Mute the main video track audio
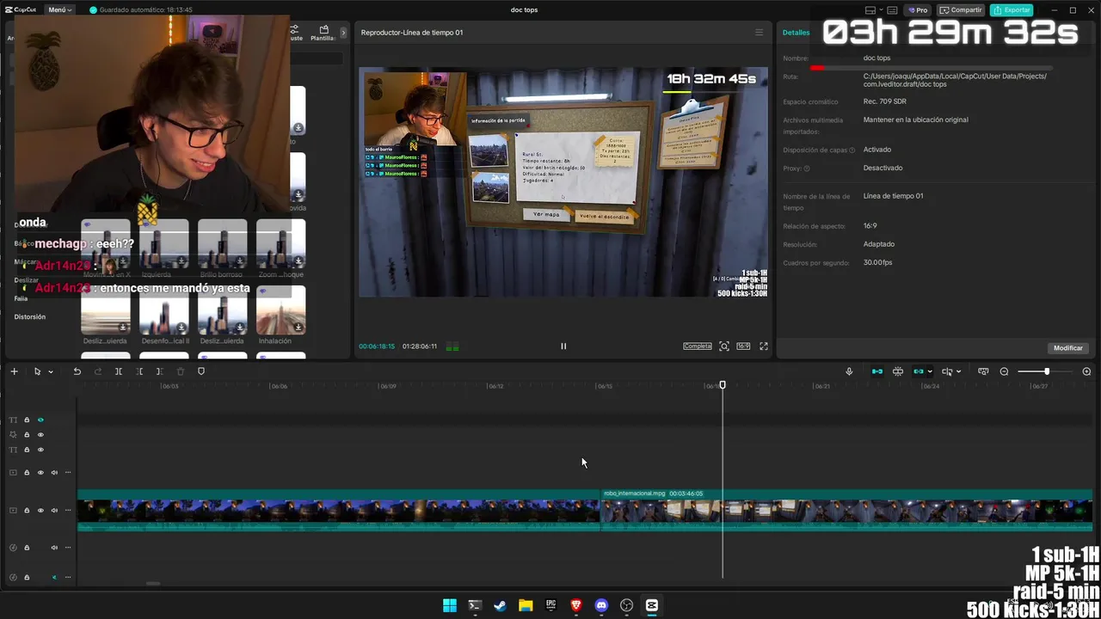The height and width of the screenshot is (619, 1101). (x=54, y=510)
